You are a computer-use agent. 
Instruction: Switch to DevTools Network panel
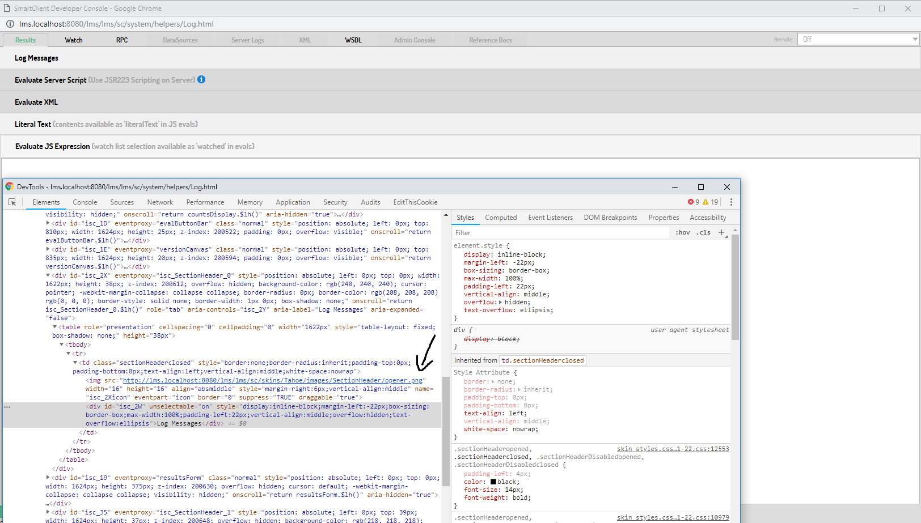(x=160, y=202)
